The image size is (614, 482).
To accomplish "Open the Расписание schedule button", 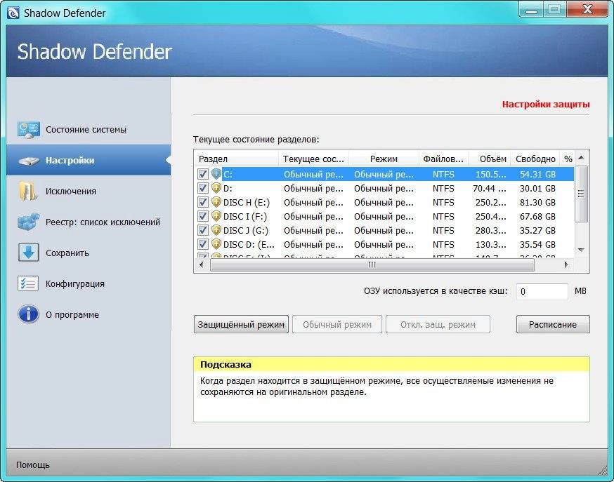I will tap(553, 324).
